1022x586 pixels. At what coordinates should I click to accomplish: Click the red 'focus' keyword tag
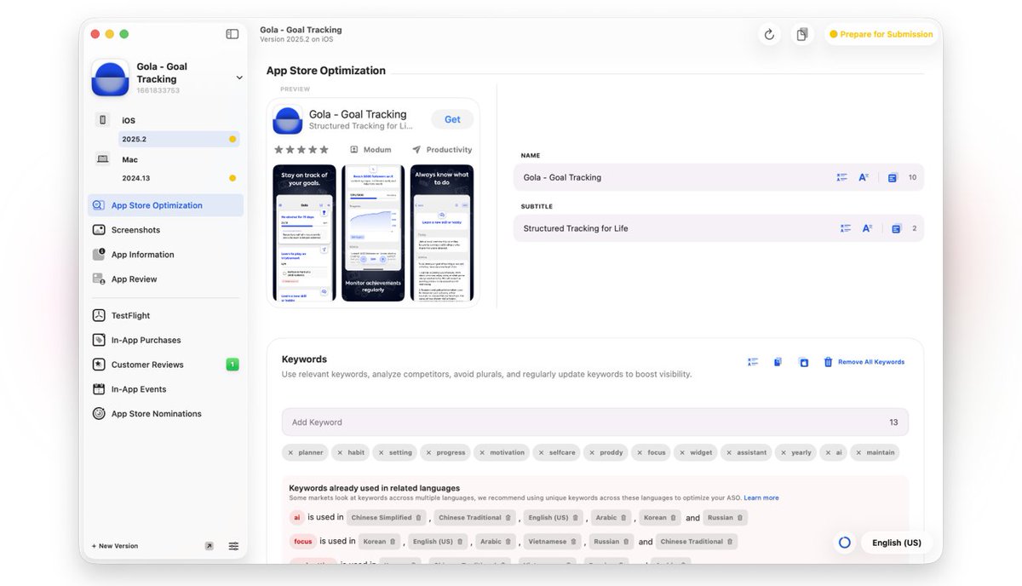click(x=302, y=542)
